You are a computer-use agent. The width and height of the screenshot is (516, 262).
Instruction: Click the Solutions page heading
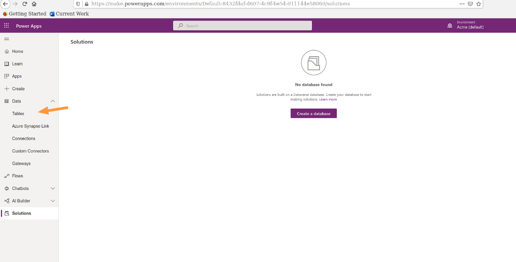pos(82,42)
